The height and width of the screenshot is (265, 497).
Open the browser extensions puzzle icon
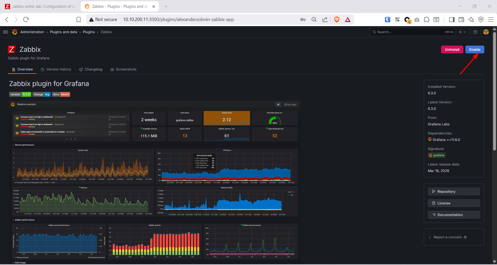[x=427, y=19]
